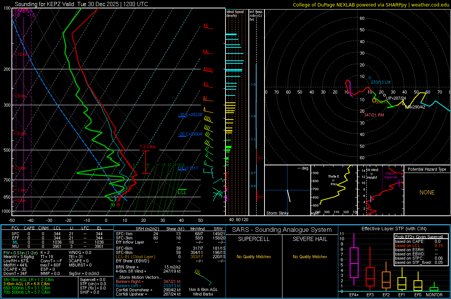Click the 'BRN Shear =' label
Image resolution: width=451 pixels, height=299 pixels.
(127, 267)
